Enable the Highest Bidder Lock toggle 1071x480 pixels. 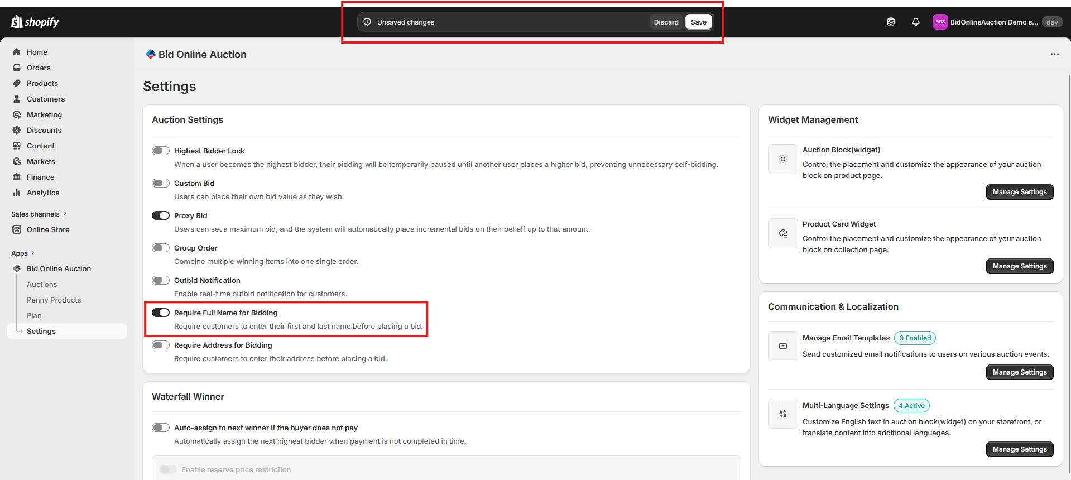(161, 151)
